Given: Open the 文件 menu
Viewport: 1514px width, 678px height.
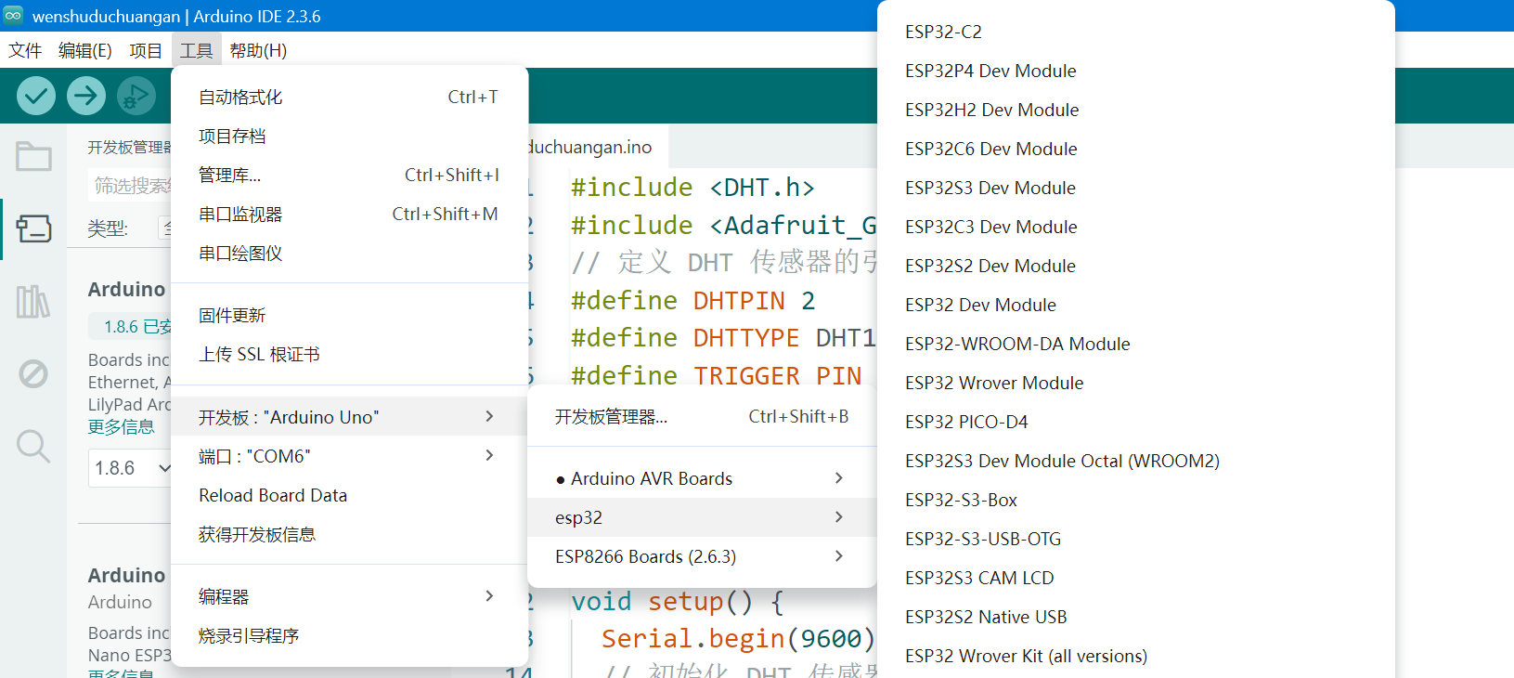Looking at the screenshot, I should coord(25,50).
